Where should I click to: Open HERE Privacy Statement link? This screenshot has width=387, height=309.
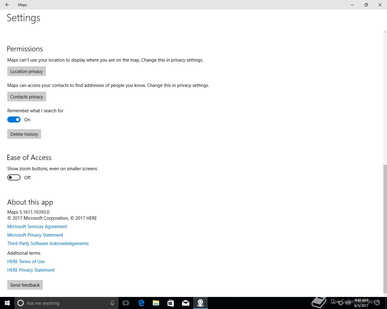tap(31, 270)
